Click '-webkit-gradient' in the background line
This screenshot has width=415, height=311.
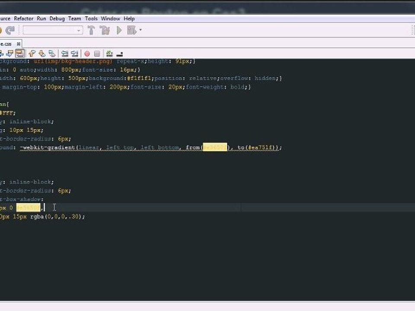tap(48, 147)
